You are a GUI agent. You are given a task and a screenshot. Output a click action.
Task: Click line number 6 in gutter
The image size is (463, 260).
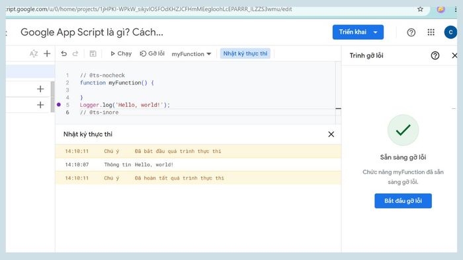(67, 112)
